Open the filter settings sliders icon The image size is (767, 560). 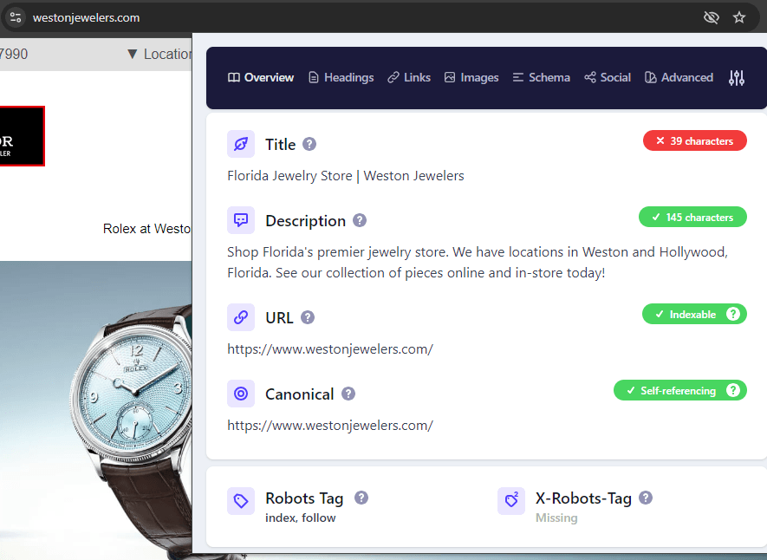(x=736, y=78)
